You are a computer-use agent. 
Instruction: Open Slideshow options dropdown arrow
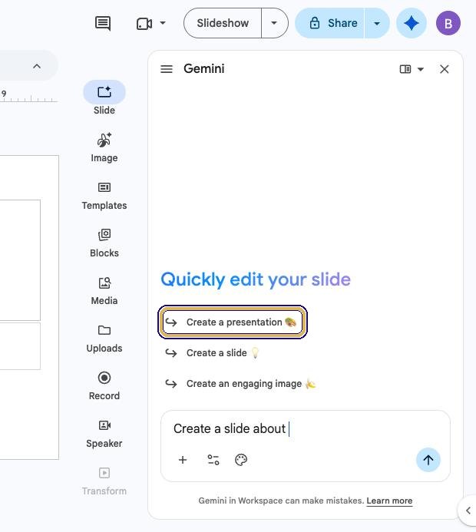click(274, 23)
